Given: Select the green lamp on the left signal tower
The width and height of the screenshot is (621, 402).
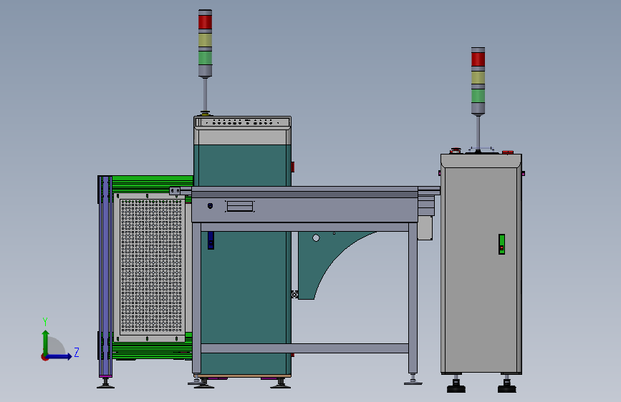Looking at the screenshot, I should [x=205, y=58].
